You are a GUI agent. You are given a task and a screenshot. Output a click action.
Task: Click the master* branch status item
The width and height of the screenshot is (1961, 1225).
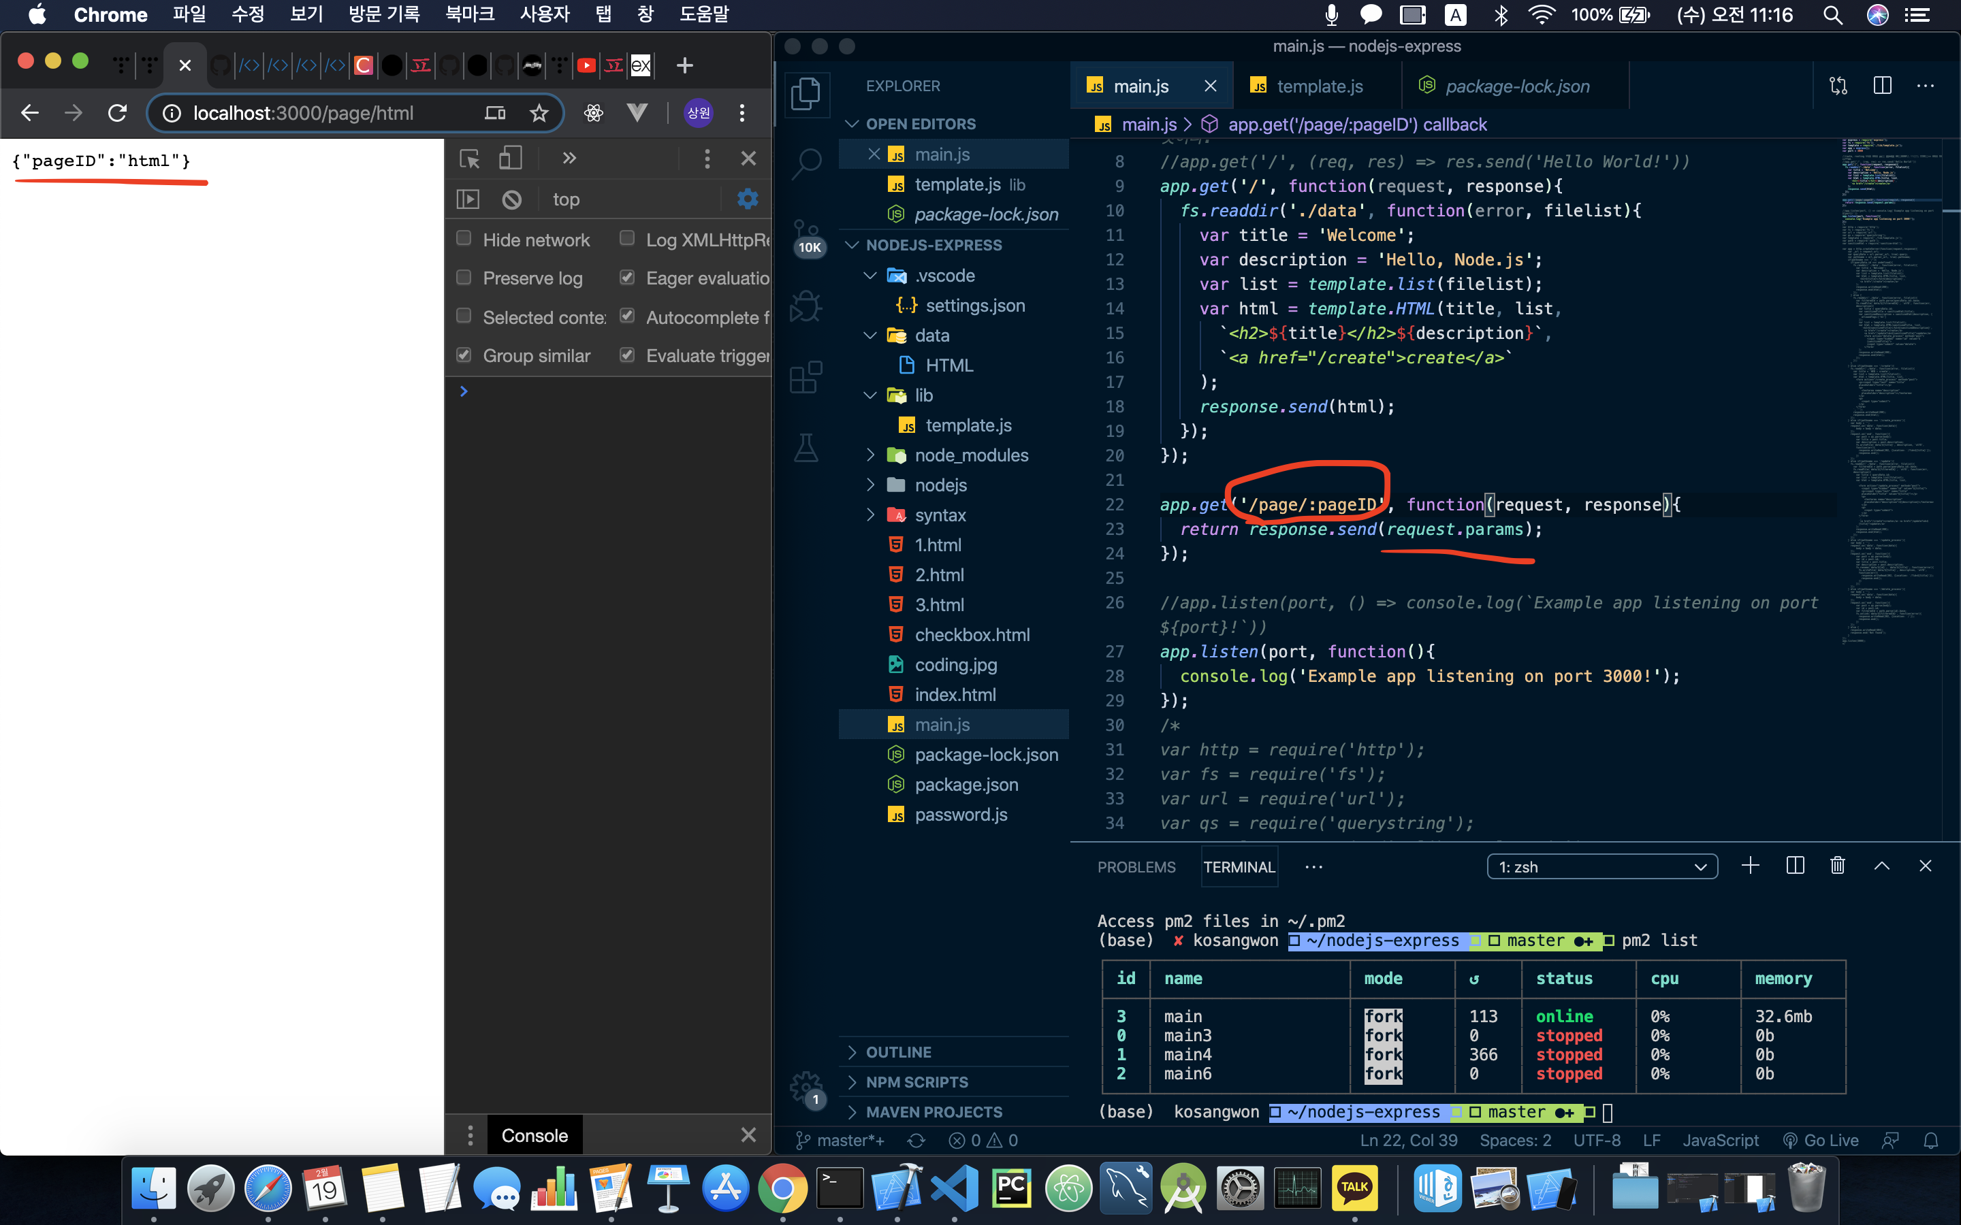point(840,1140)
